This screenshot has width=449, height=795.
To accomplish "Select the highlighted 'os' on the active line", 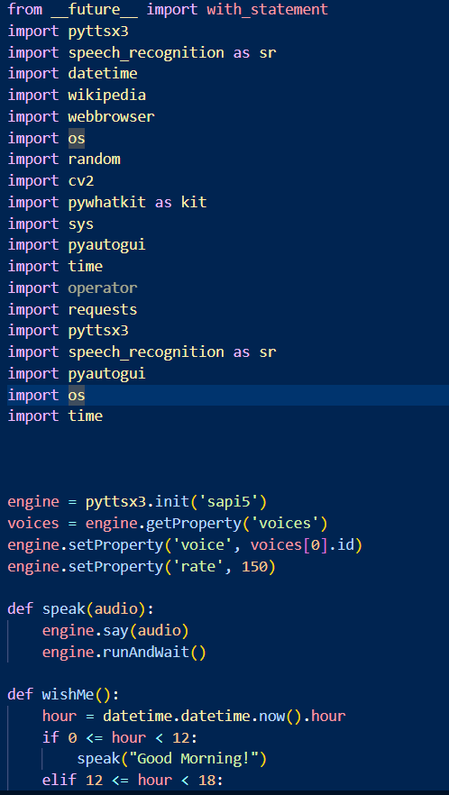I will click(77, 395).
